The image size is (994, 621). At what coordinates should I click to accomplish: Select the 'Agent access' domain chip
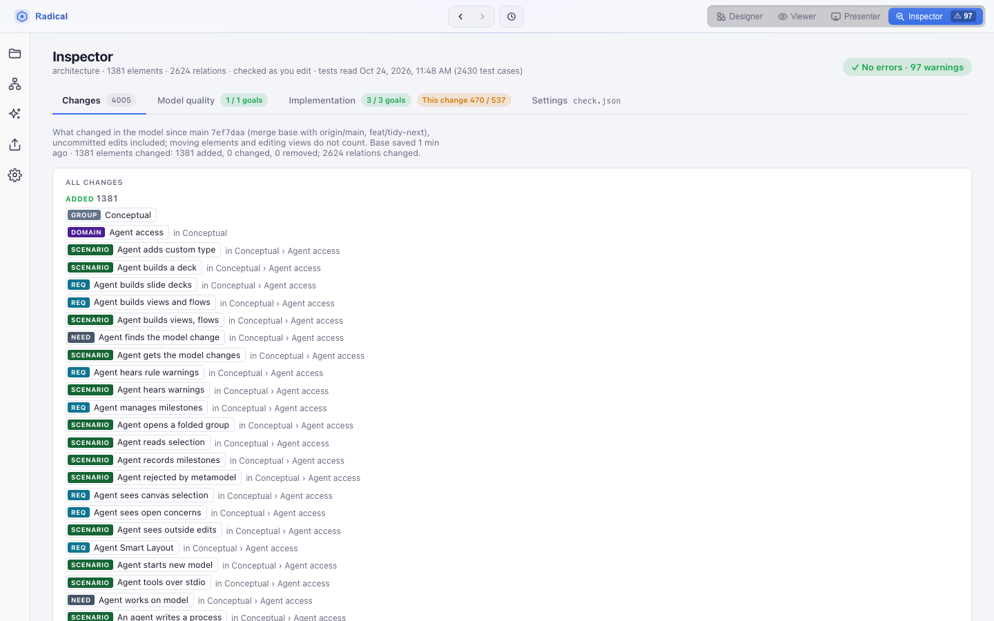117,233
